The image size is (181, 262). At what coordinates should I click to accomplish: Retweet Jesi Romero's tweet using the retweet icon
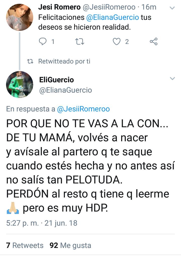(79, 42)
